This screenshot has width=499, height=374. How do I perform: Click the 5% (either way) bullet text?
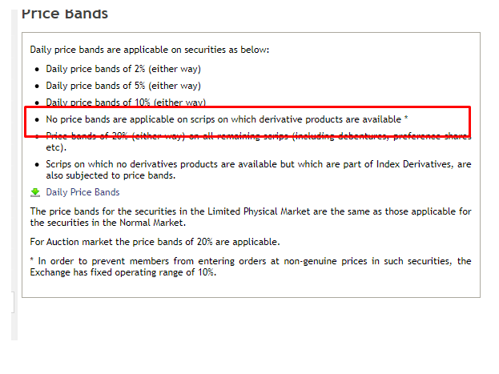[x=123, y=86]
